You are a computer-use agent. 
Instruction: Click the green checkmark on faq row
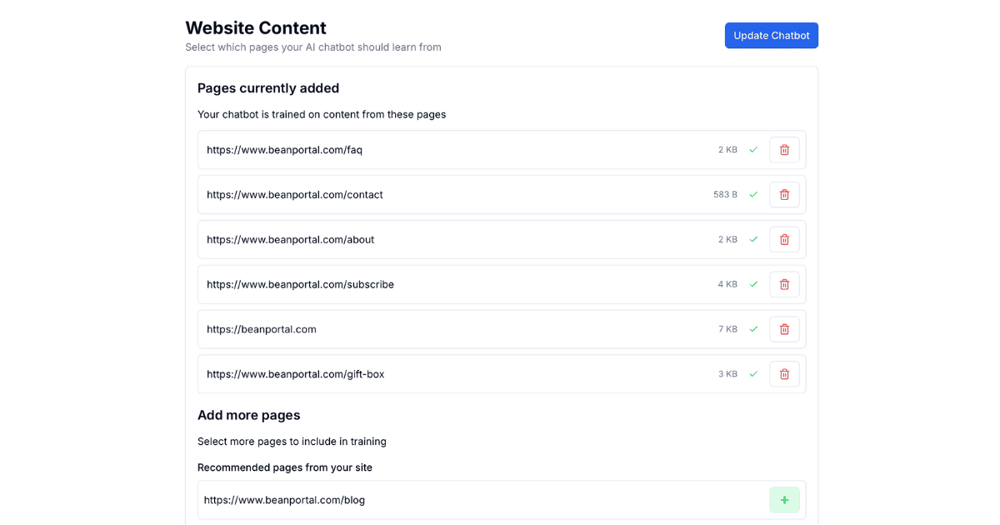[x=753, y=150]
